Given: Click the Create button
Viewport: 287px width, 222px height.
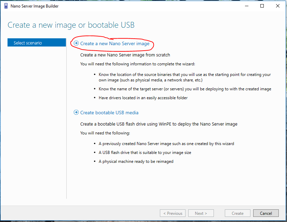Looking at the screenshot, I should (237, 213).
